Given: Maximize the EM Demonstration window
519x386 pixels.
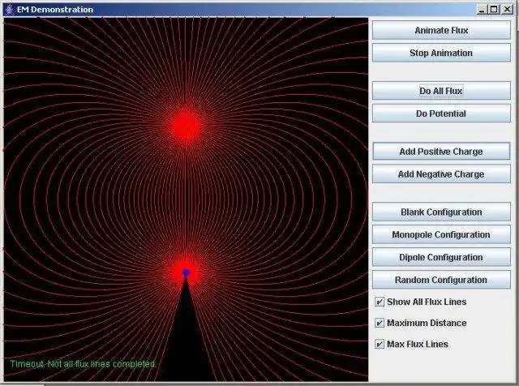Looking at the screenshot, I should [x=494, y=9].
